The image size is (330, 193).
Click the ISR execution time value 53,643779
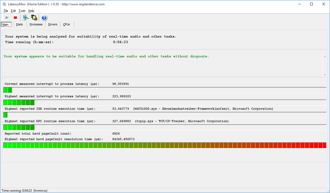coord(121,109)
